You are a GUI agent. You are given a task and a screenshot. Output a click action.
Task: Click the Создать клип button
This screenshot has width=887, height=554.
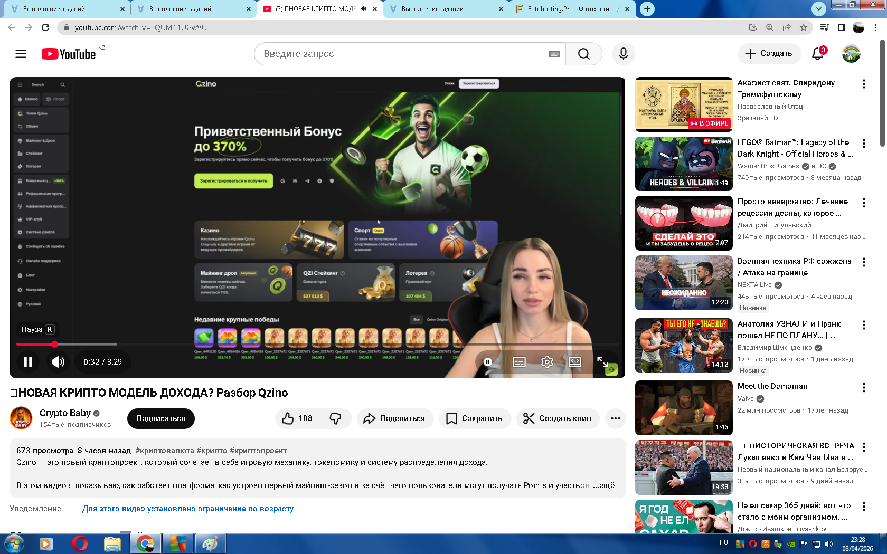[x=558, y=418]
